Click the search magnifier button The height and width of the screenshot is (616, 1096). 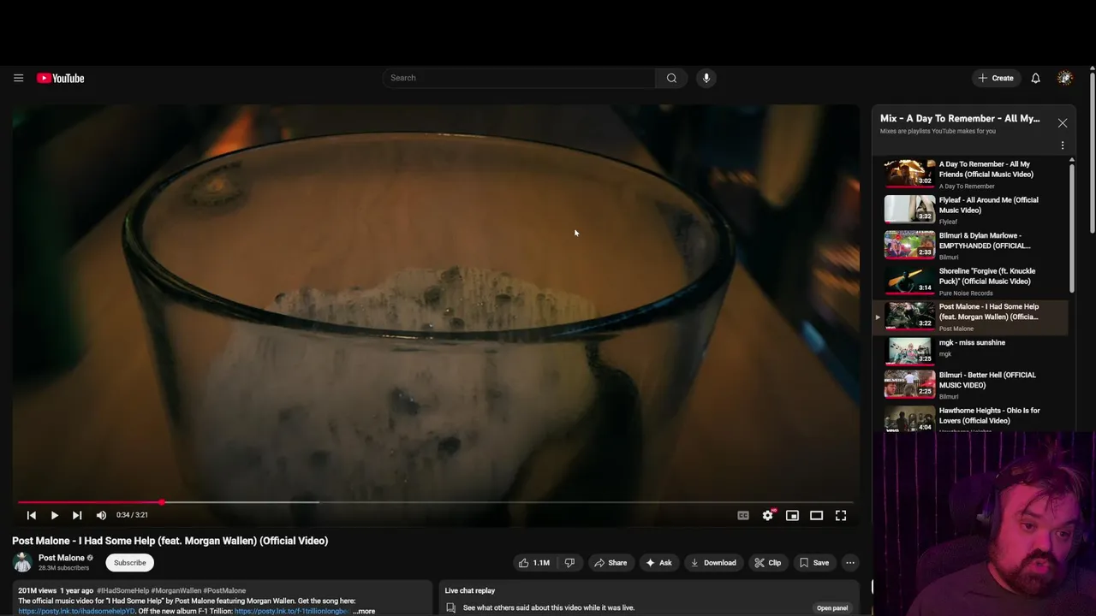coord(671,78)
